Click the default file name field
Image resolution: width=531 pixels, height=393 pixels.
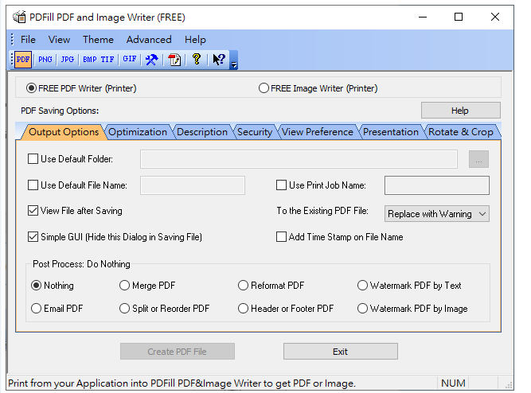click(x=193, y=185)
